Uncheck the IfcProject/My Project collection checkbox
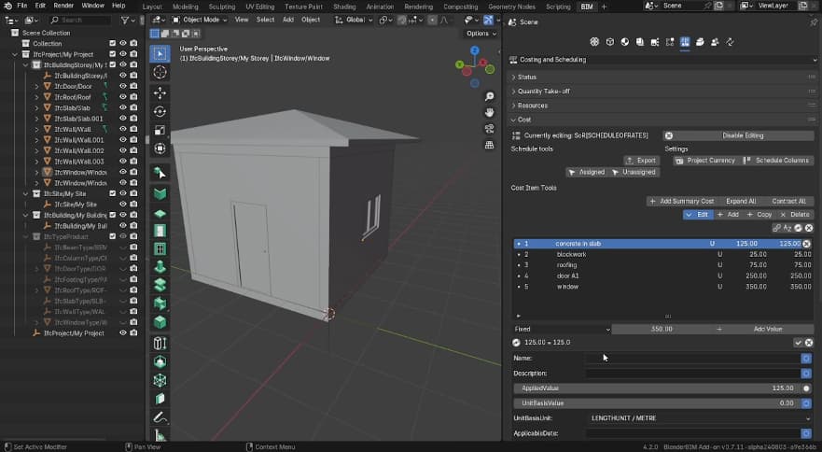 [x=112, y=54]
